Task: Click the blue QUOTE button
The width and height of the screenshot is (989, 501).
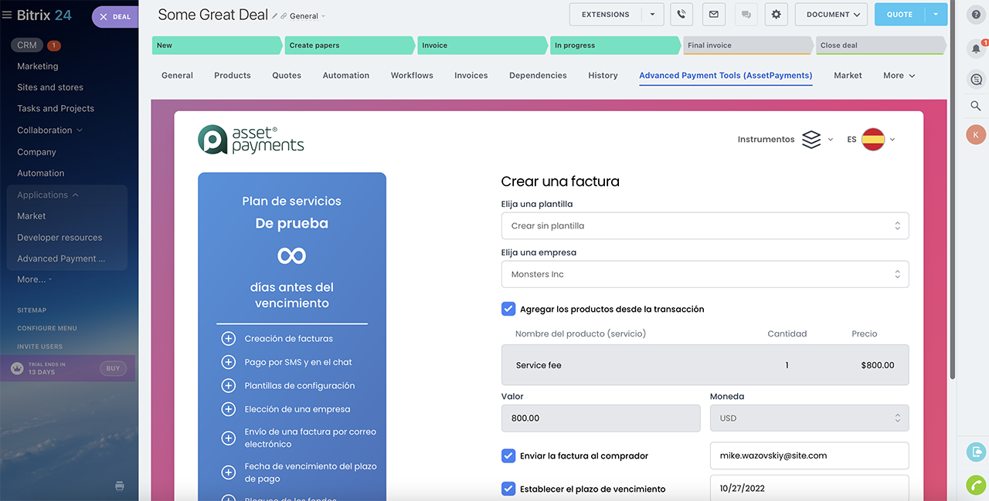Action: (x=899, y=15)
